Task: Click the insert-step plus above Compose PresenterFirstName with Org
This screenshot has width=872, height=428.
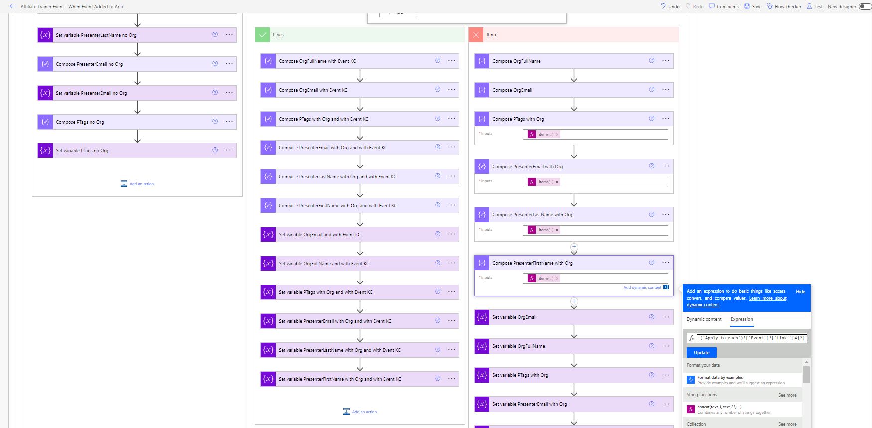Action: pos(574,247)
